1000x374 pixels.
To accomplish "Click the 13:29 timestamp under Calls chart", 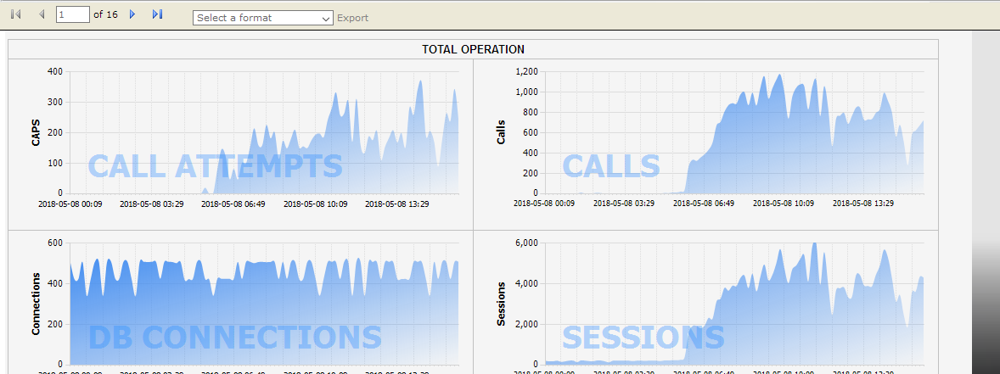I will click(x=862, y=204).
